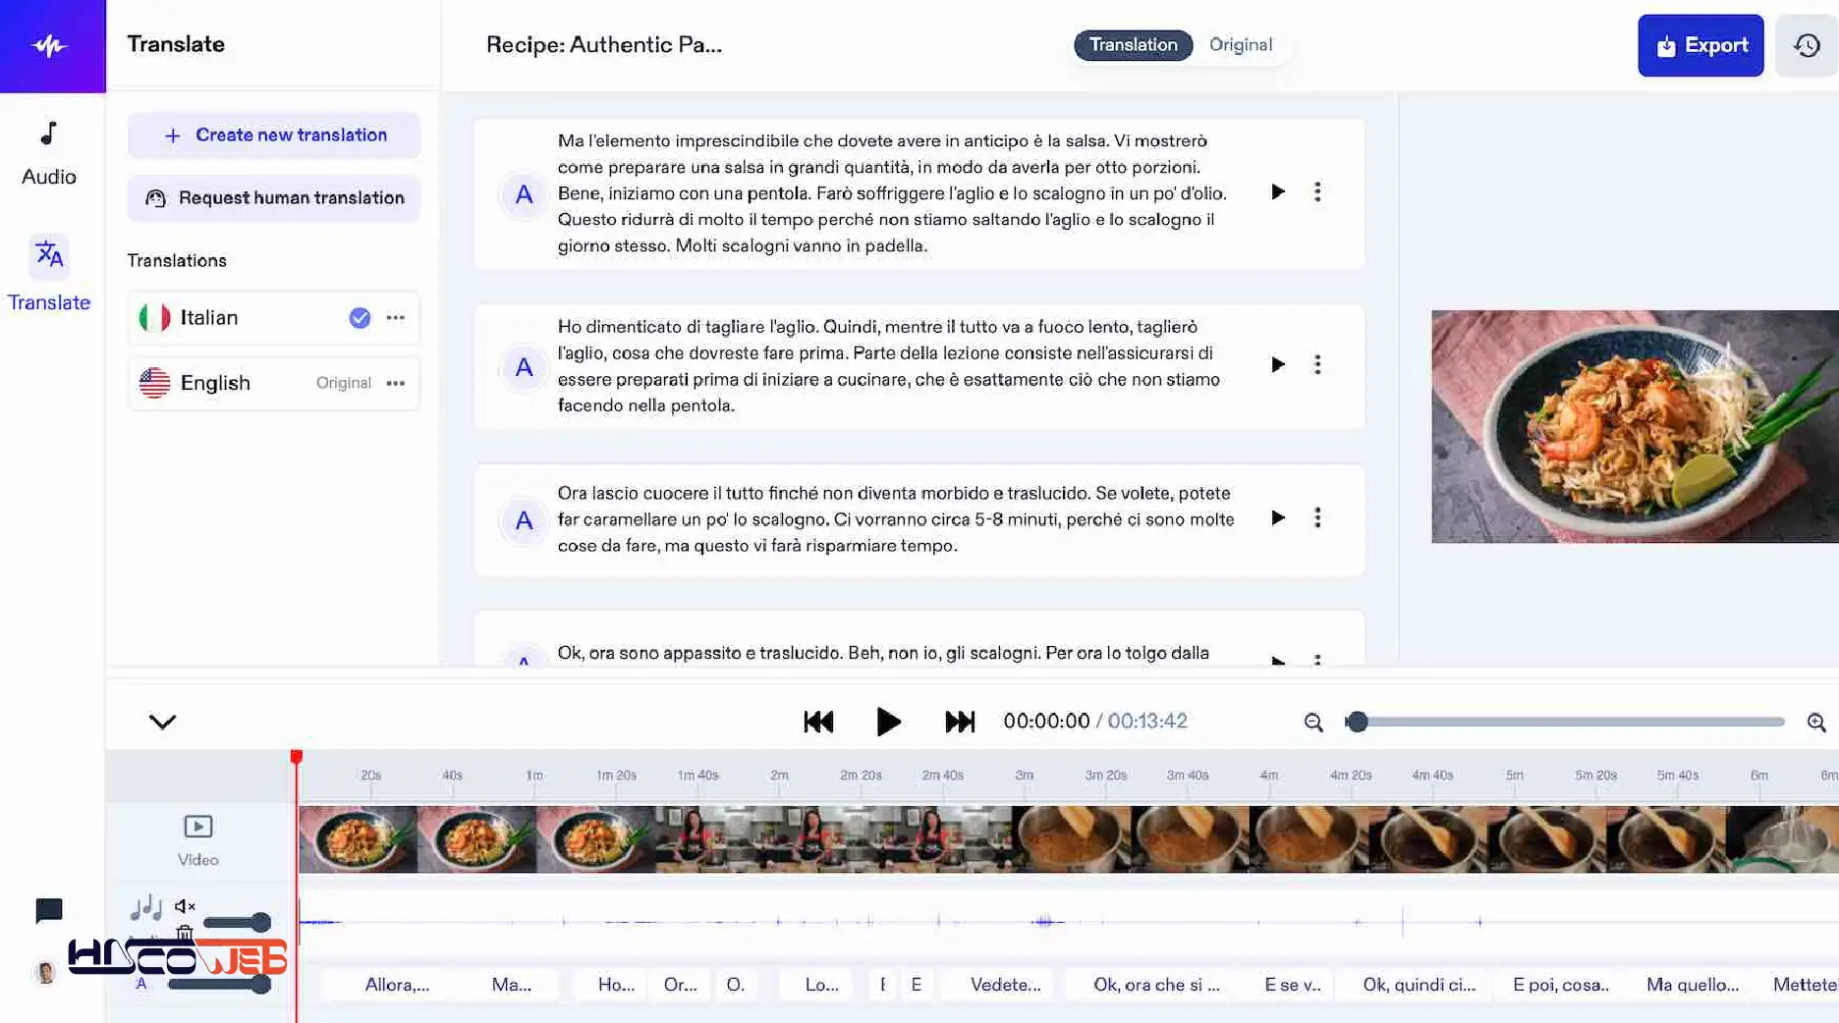
Task: Start playback with the main play button
Action: click(x=888, y=722)
